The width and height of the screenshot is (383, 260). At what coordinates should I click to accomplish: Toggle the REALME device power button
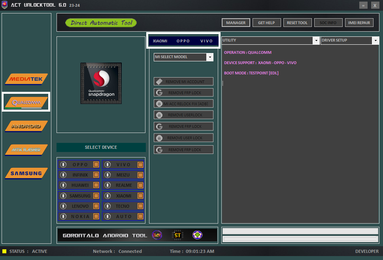tap(108, 185)
